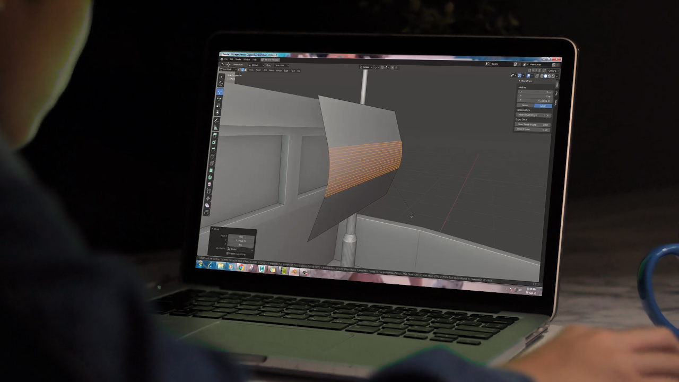The width and height of the screenshot is (679, 382).
Task: Toggle X-ray view
Action: (x=537, y=76)
